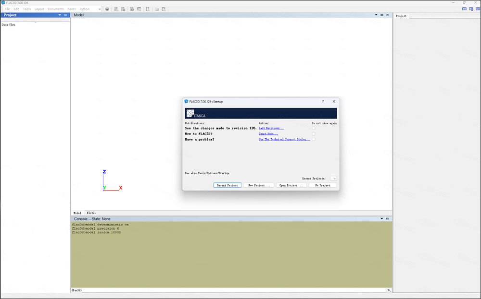Switch to the Model tab at bottom
The height and width of the screenshot is (299, 481).
77,213
